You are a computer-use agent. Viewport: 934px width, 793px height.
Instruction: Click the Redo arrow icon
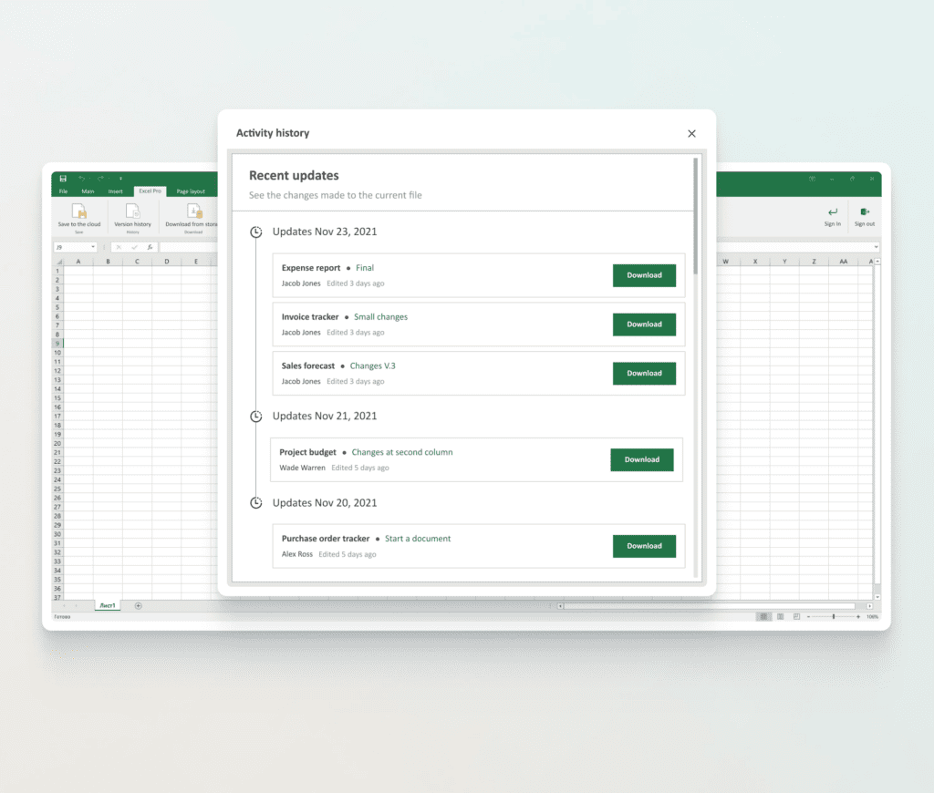pyautogui.click(x=100, y=178)
